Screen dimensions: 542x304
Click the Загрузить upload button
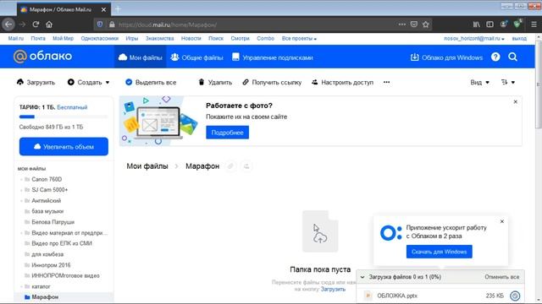[x=36, y=83]
